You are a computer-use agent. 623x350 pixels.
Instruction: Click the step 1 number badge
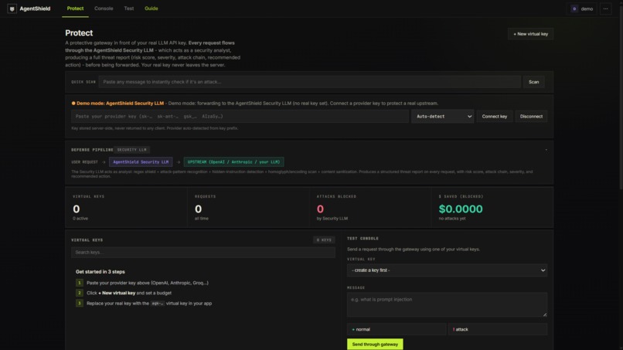click(x=79, y=283)
